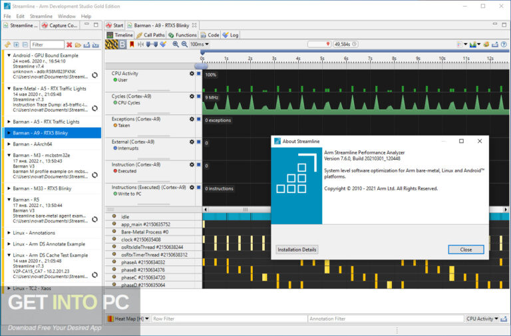511x336 pixels.
Task: Open the Heat Map [H] mode dropdown
Action: (x=128, y=319)
